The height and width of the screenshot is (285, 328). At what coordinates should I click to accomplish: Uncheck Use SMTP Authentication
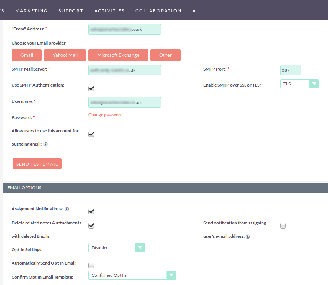click(91, 88)
